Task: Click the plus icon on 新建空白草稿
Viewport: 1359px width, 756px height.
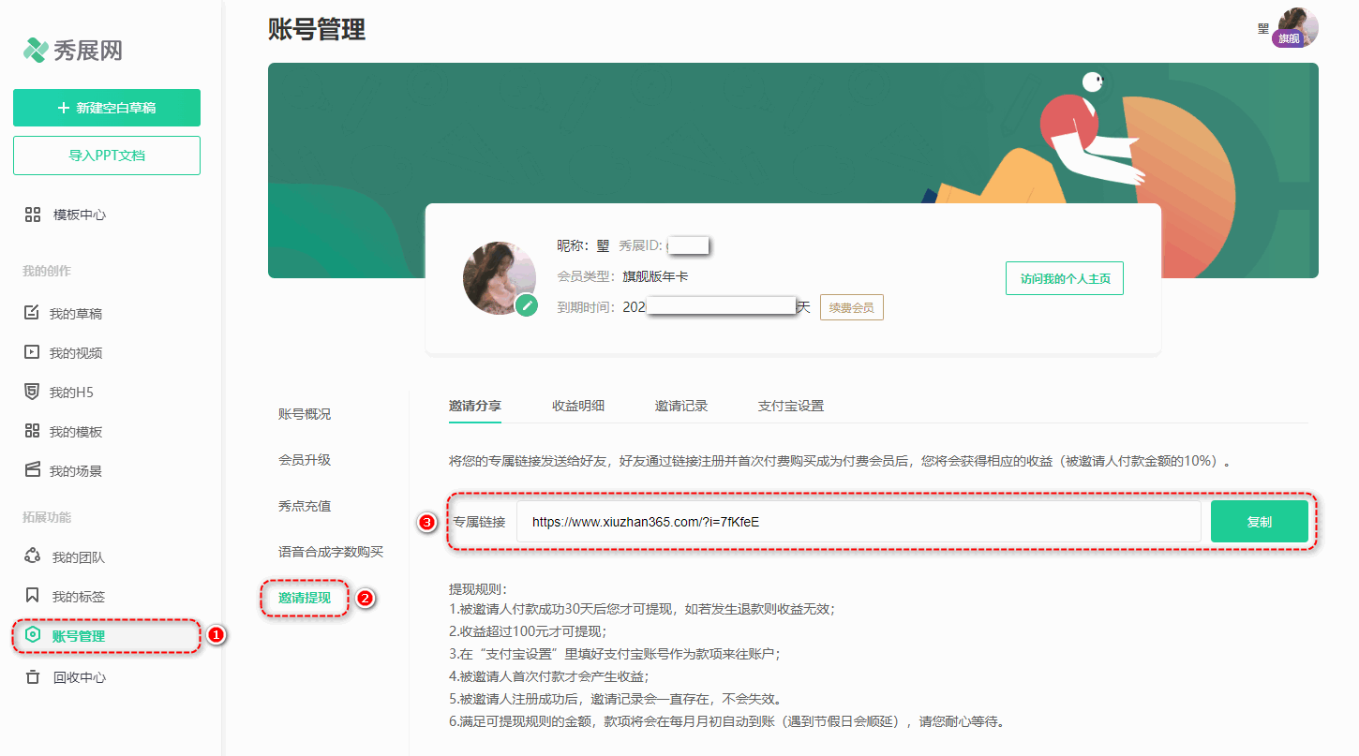Action: (64, 108)
